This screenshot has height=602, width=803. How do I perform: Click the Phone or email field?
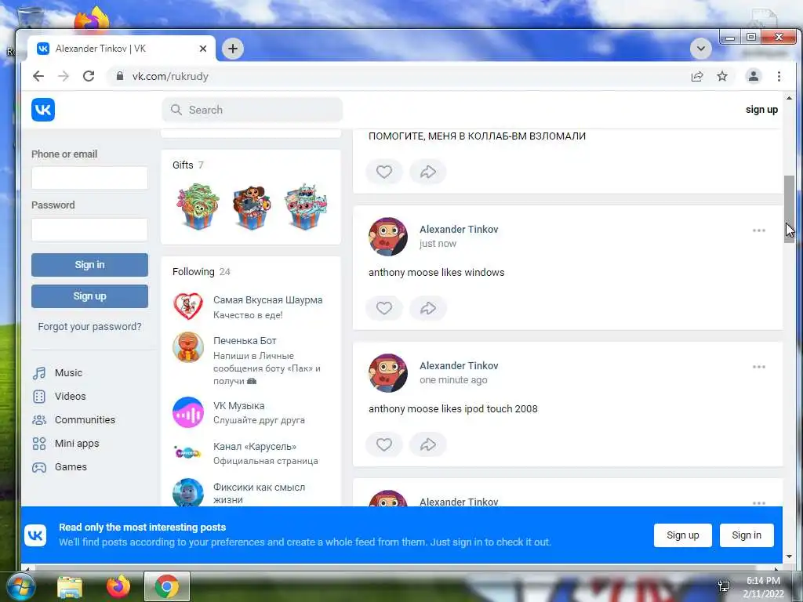89,178
